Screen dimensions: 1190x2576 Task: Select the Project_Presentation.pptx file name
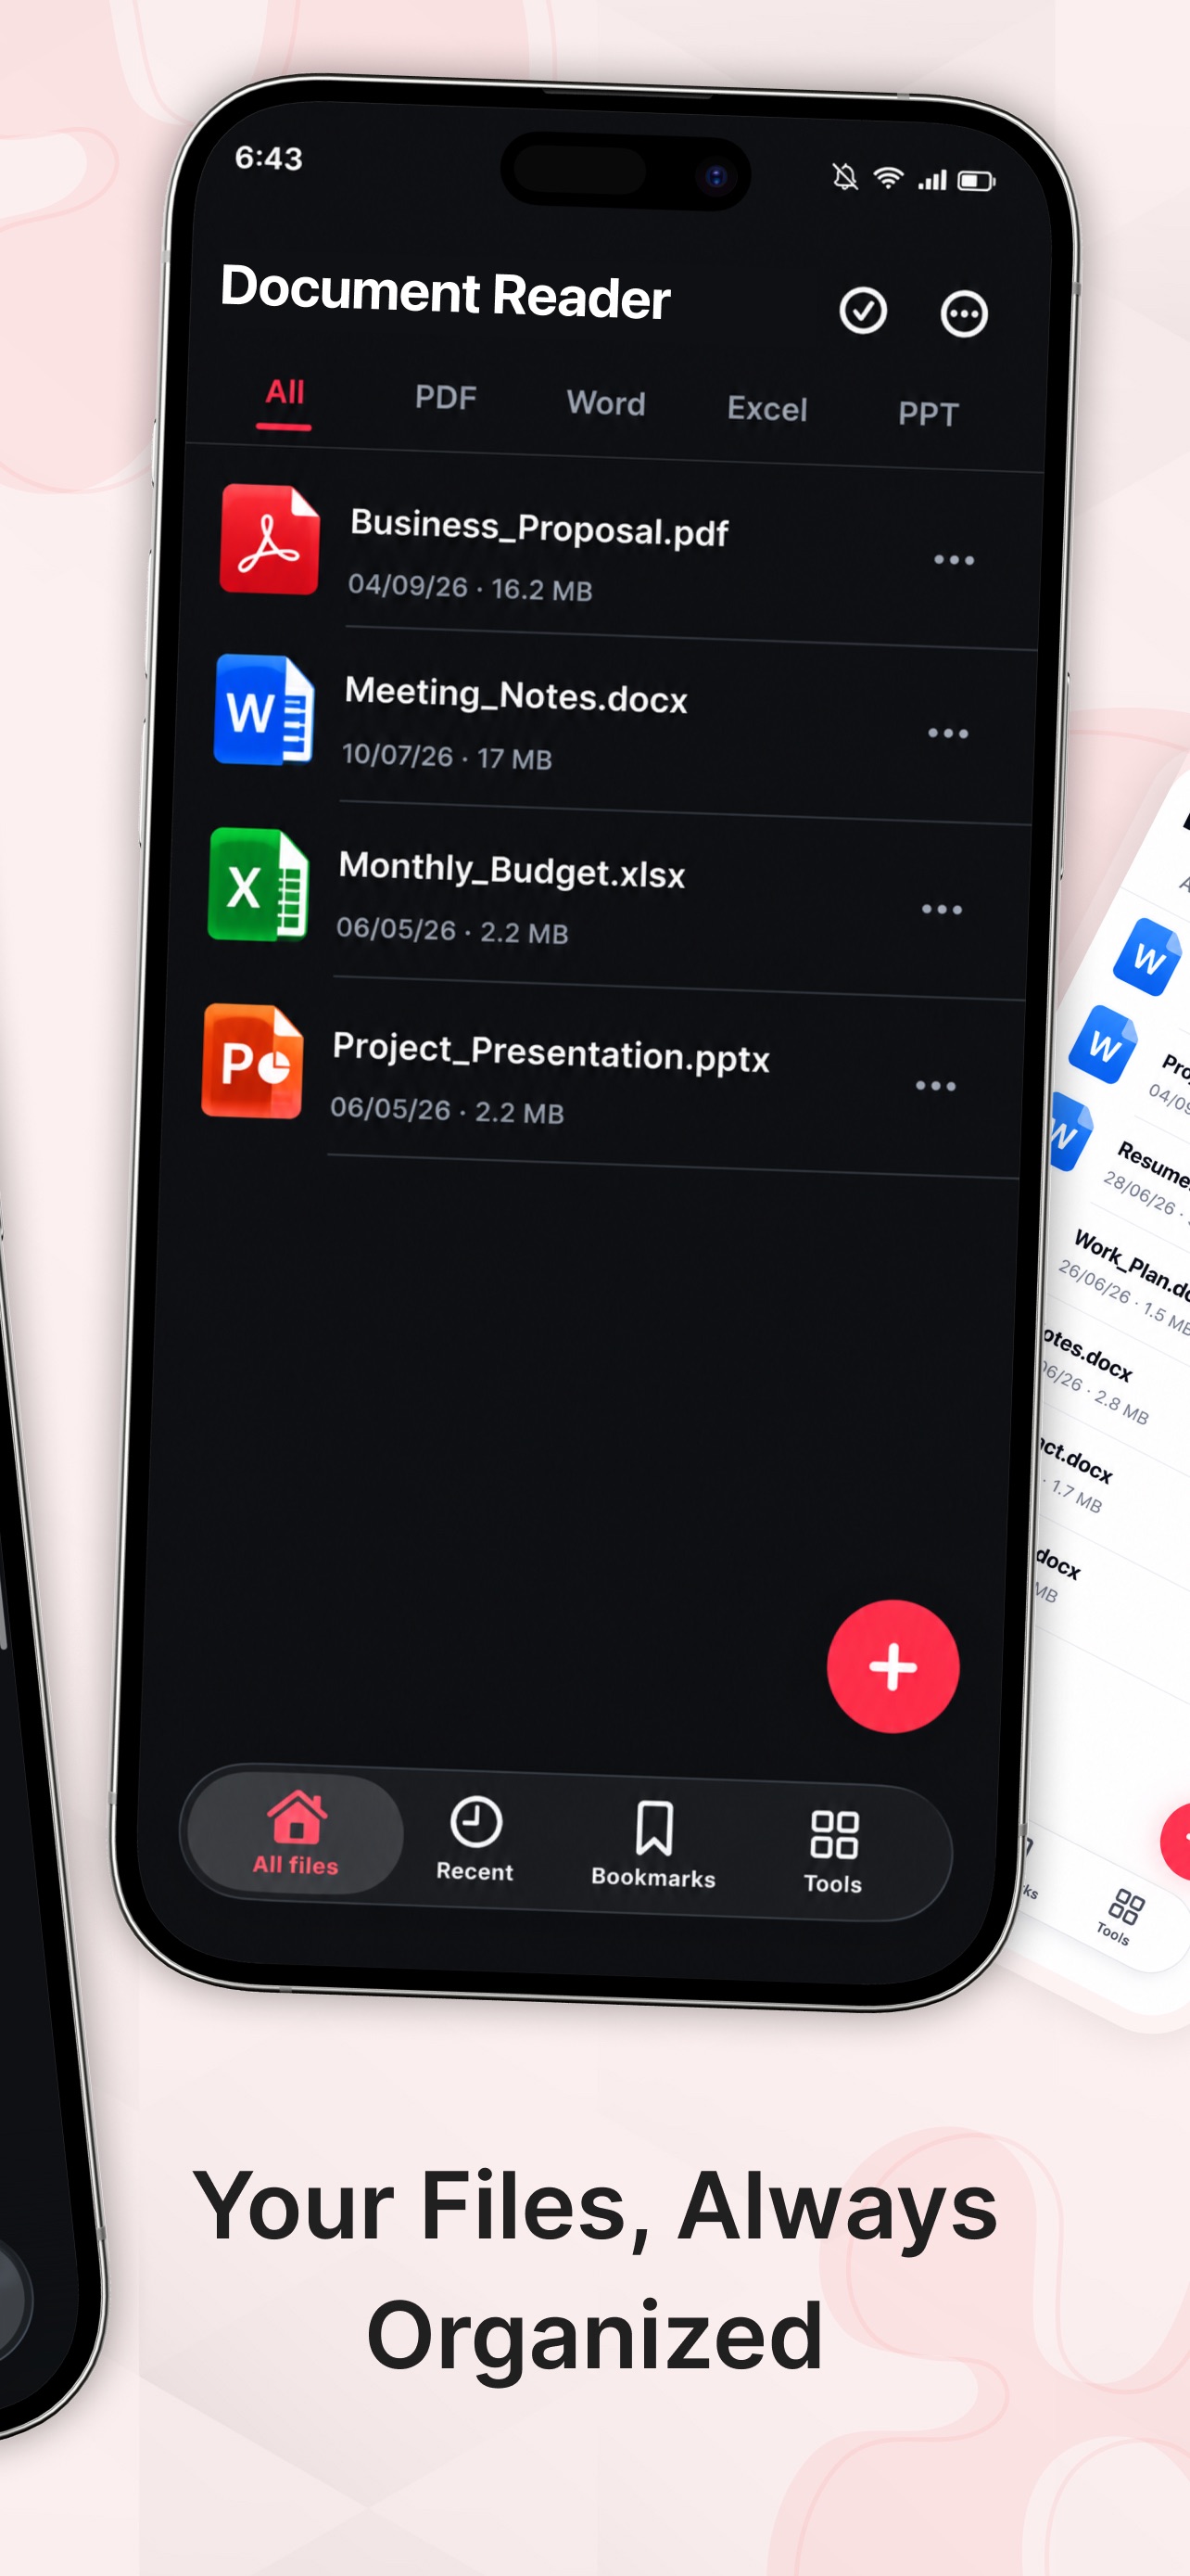coord(551,1052)
